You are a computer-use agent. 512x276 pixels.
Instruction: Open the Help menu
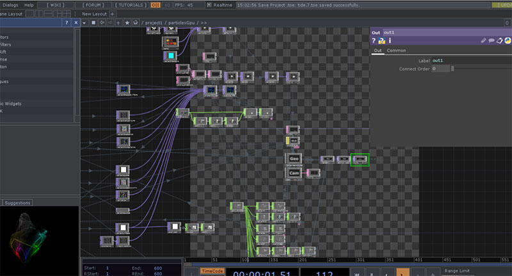point(29,5)
